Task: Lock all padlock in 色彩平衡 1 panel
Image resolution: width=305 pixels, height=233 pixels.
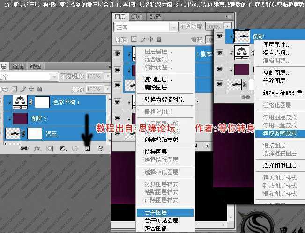Action: coord(40,89)
